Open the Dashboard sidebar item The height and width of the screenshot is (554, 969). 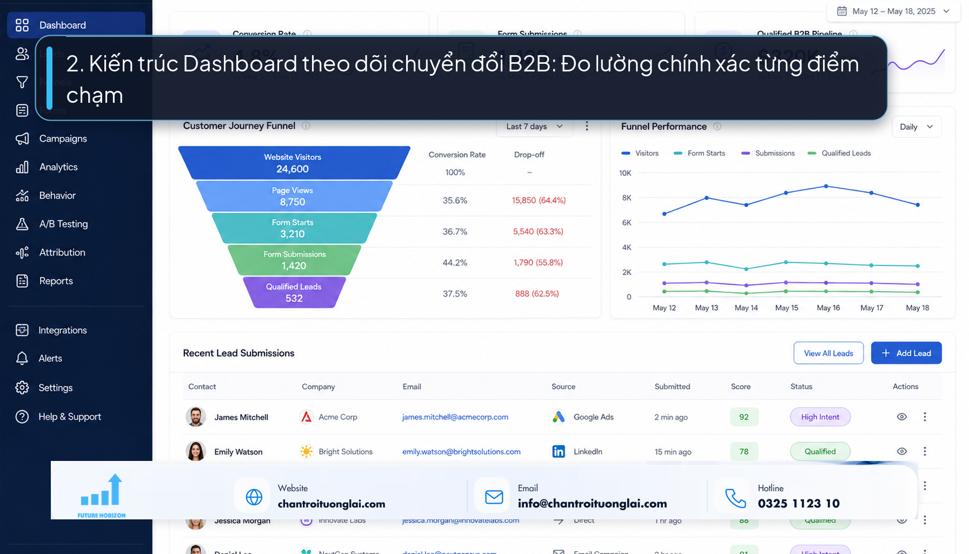[x=76, y=25]
